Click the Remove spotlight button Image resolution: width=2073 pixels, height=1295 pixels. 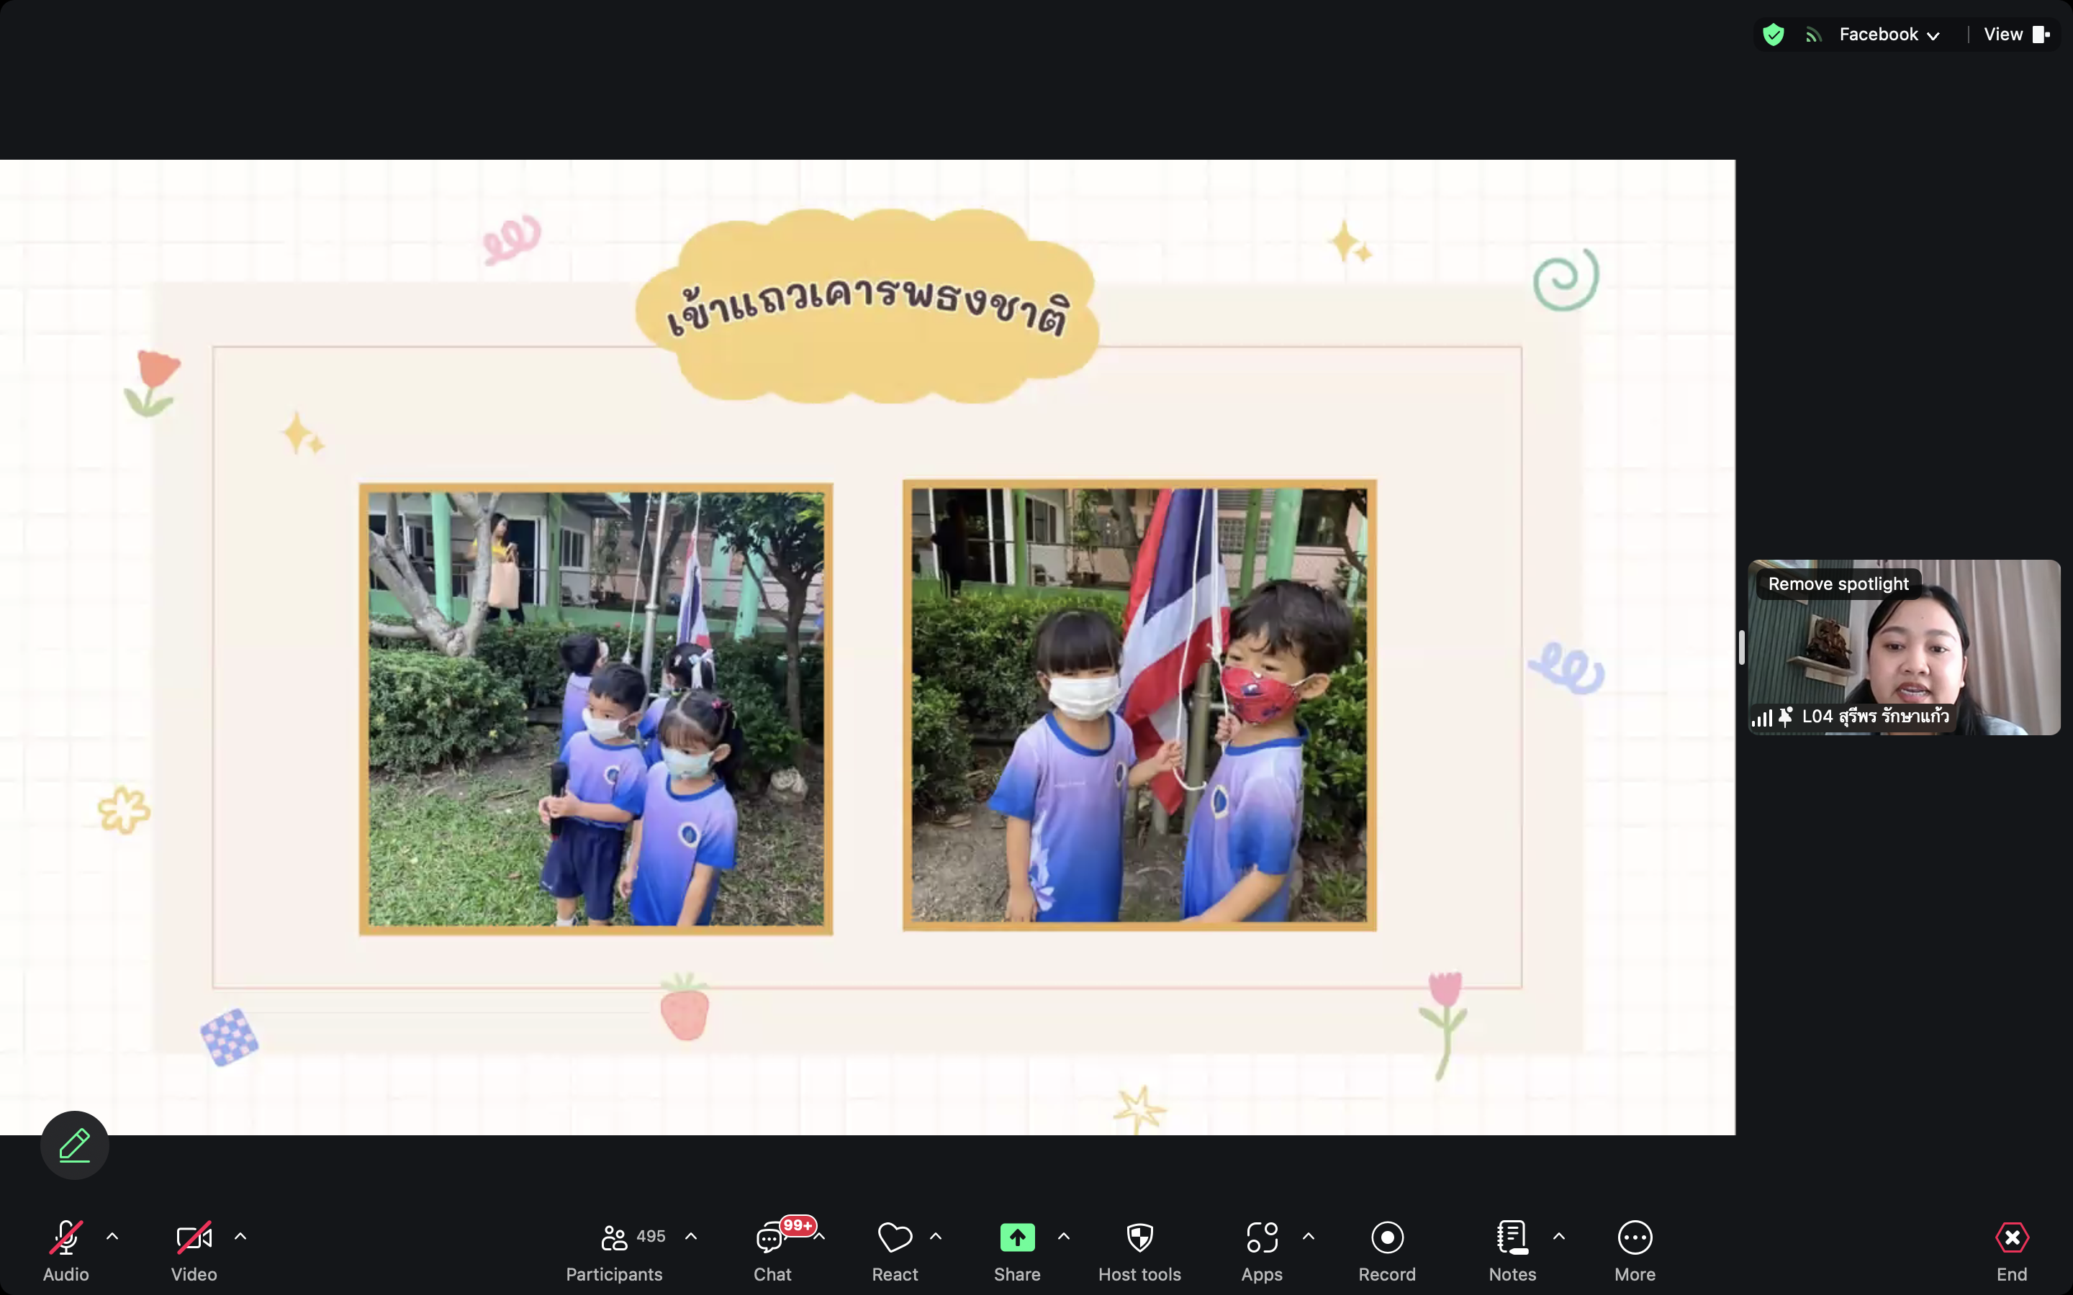(1838, 584)
